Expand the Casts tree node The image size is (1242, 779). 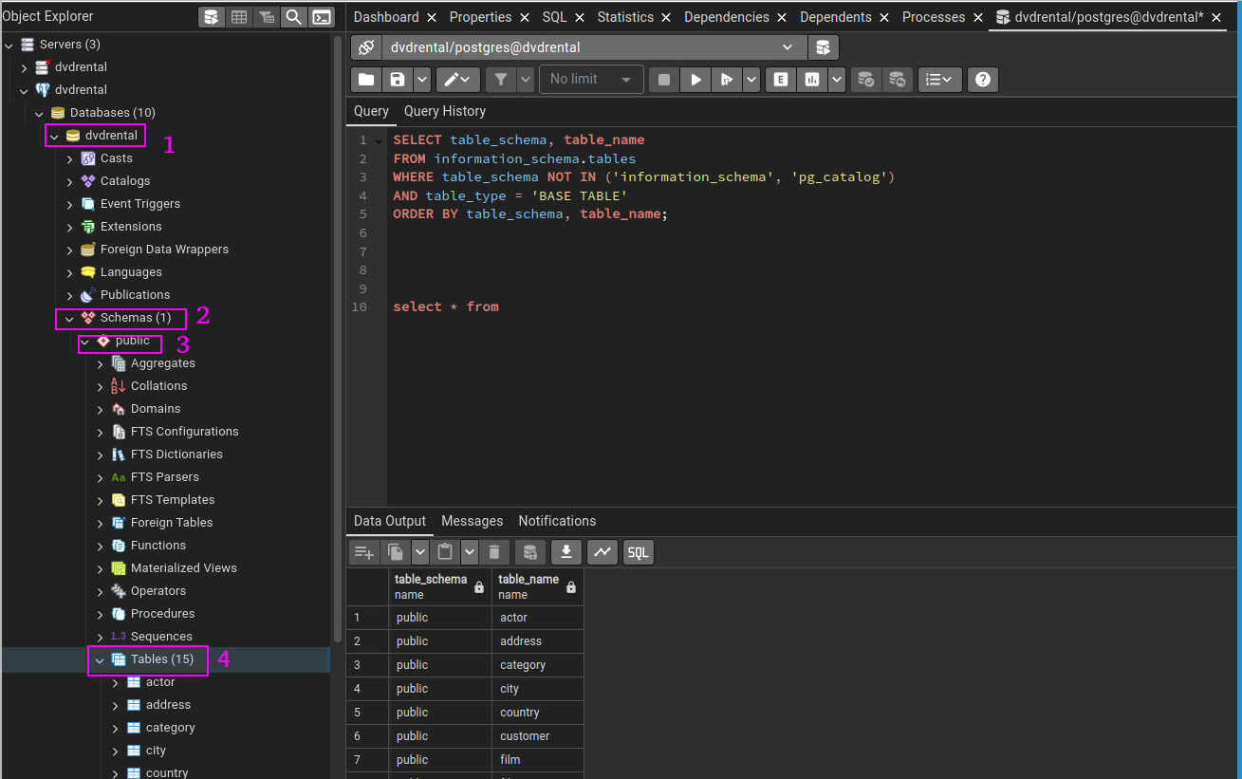(69, 158)
